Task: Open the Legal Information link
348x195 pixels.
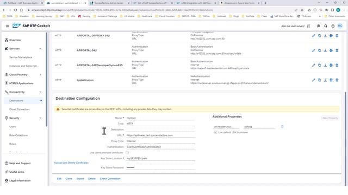Action: click(x=20, y=180)
